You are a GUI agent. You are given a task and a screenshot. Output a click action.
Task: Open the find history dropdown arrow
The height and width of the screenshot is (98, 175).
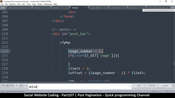pyautogui.click(x=130, y=87)
